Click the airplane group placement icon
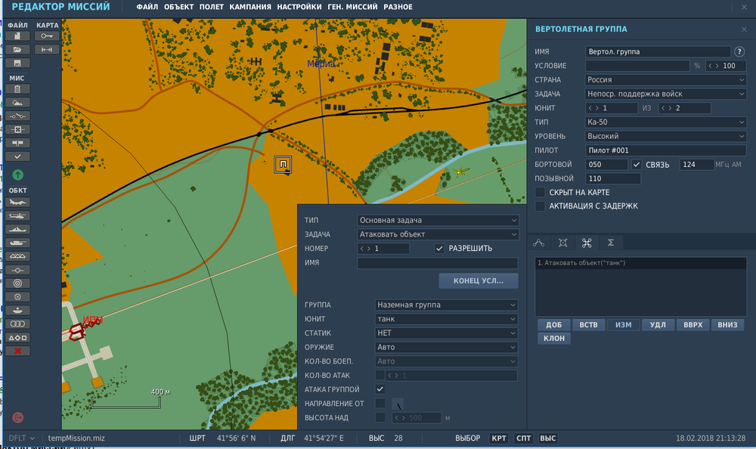This screenshot has width=756, height=449. [x=18, y=202]
